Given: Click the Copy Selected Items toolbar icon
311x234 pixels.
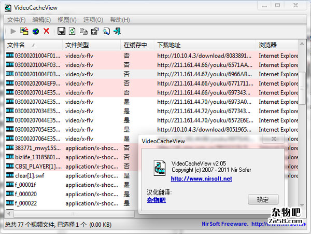Looking at the screenshot, I should [83, 31].
